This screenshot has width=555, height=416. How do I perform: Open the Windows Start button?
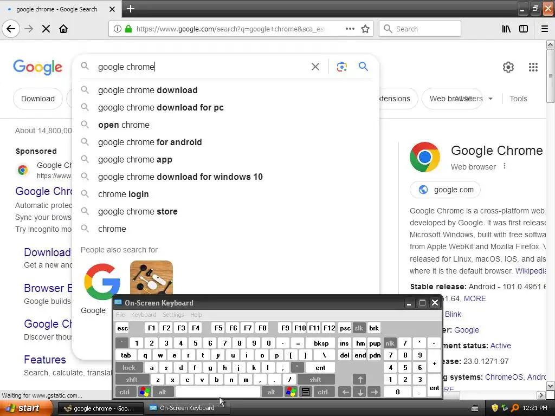click(x=25, y=408)
